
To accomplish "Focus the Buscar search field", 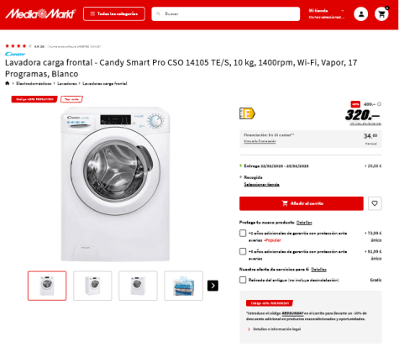I will click(x=226, y=13).
